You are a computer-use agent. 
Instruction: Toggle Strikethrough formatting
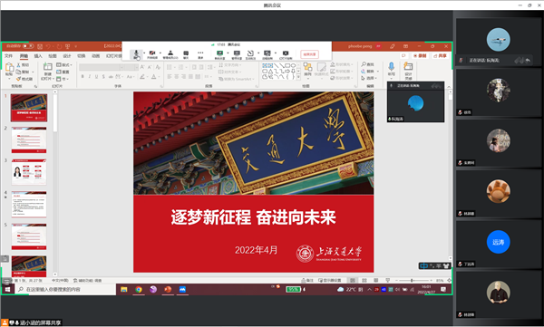[x=111, y=77]
